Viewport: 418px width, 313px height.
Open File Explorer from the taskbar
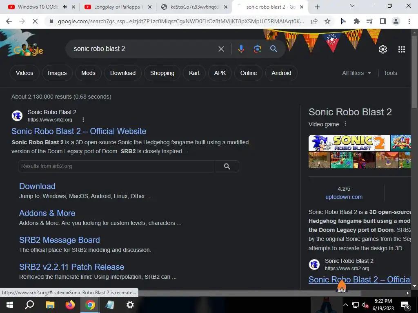pos(50,305)
